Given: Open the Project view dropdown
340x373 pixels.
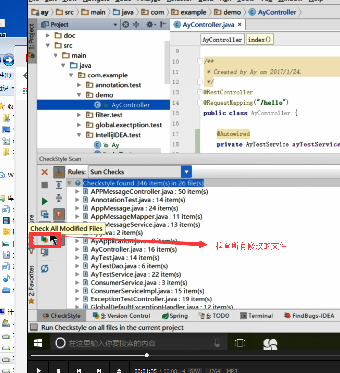Looking at the screenshot, I should [x=115, y=25].
